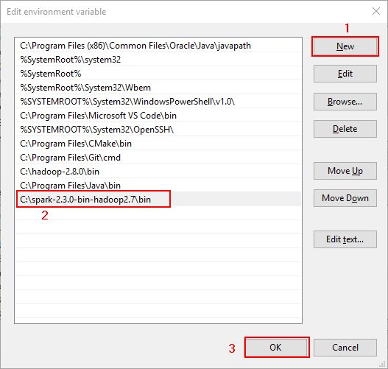Select the System32\Wbem path entry
This screenshot has height=369, width=388.
(158, 88)
